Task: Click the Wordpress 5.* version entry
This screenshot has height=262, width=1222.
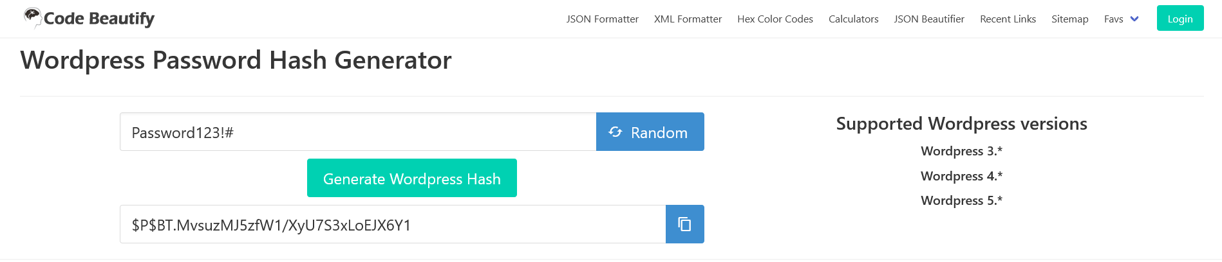Action: click(x=961, y=200)
